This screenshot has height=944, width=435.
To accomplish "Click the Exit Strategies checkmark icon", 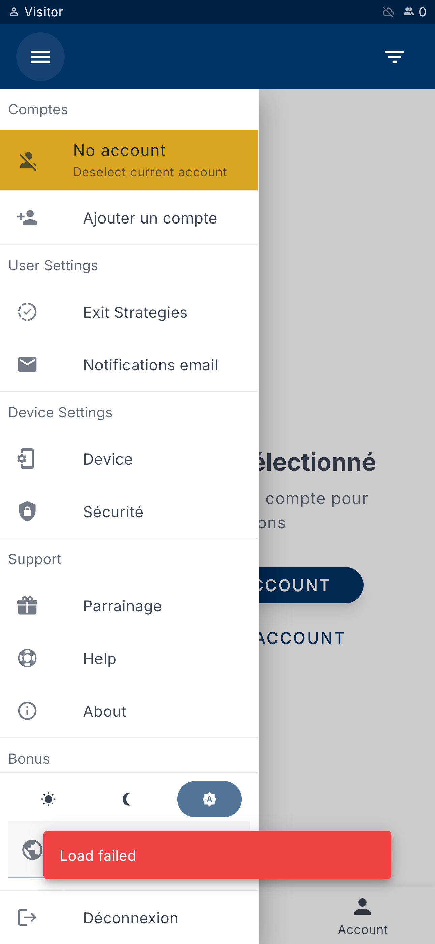I will coord(27,312).
